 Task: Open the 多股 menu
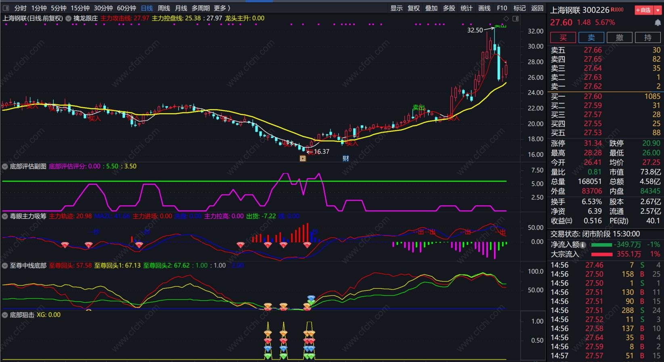coord(449,8)
